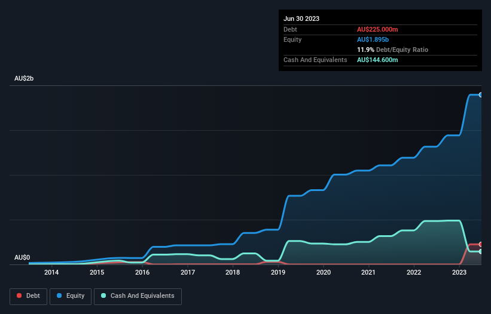Click the 2017 x-axis label
The width and height of the screenshot is (491, 314).
[x=188, y=272]
